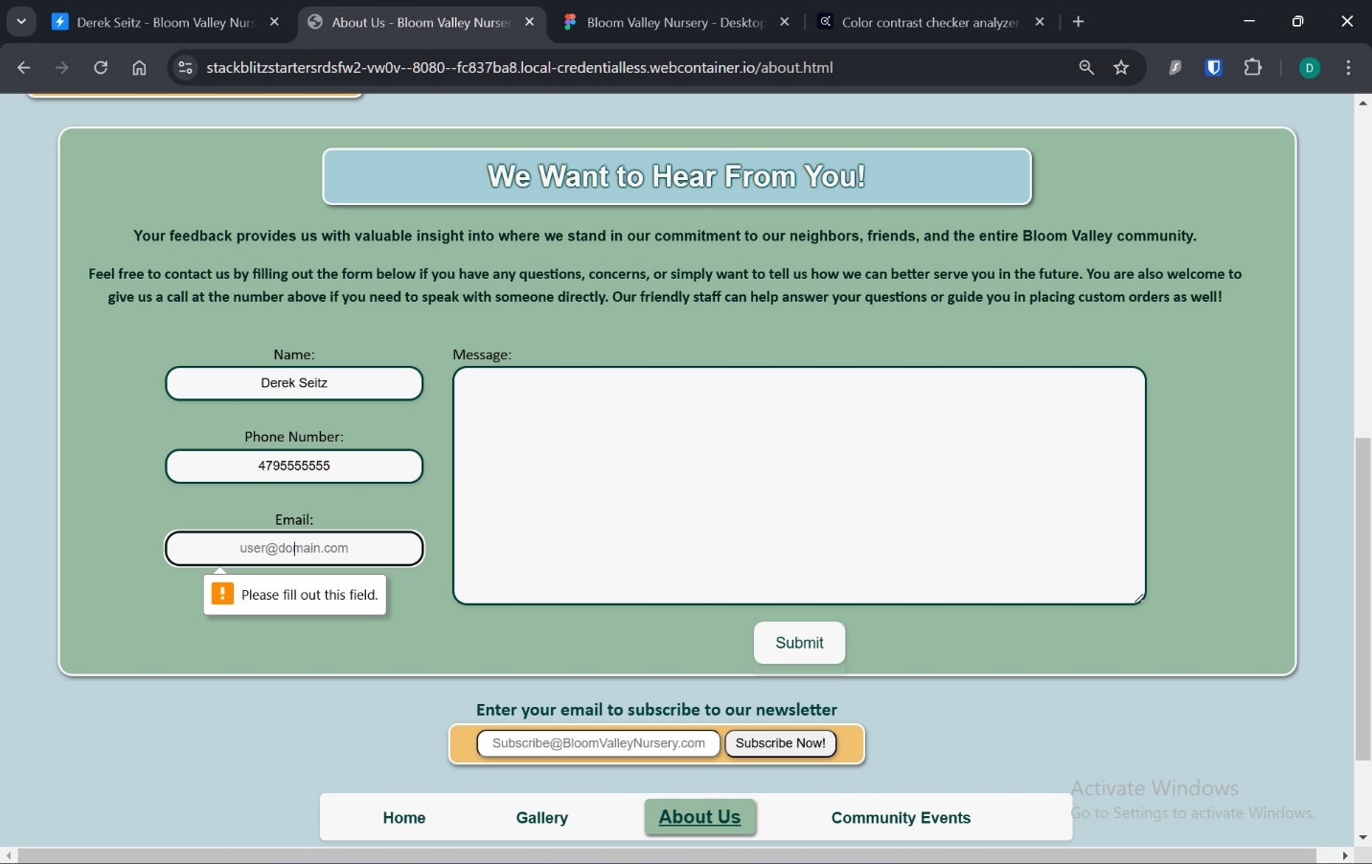
Task: Switch to Derek Seitz - Bloom Valley tab
Action: click(x=166, y=22)
